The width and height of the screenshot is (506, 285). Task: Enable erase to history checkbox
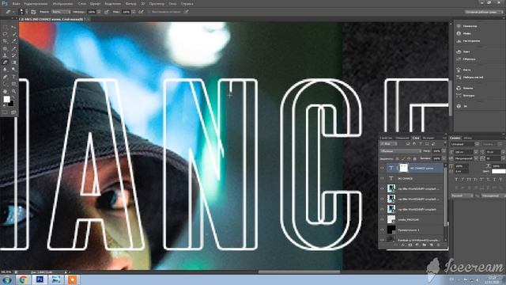coord(149,12)
